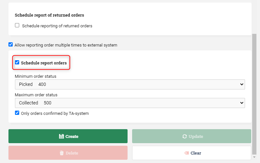Click the Schedule report orders label text
Screen dimensions: 260x163
[x=44, y=63]
